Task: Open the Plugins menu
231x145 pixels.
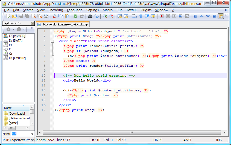Action: 146,10
